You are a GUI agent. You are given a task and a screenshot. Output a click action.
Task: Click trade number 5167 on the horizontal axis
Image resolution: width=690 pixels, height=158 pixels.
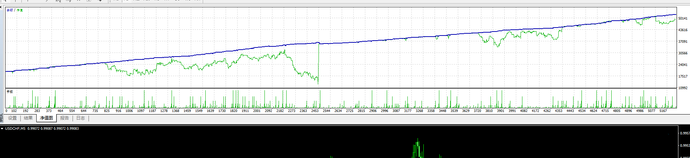pos(663,111)
